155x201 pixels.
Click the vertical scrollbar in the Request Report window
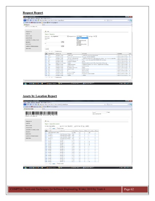[x=132, y=53]
